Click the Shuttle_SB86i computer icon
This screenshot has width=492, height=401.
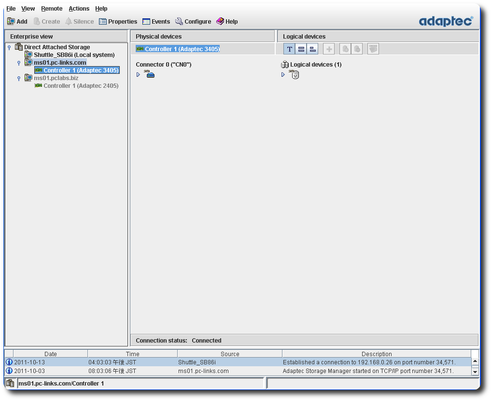point(28,55)
